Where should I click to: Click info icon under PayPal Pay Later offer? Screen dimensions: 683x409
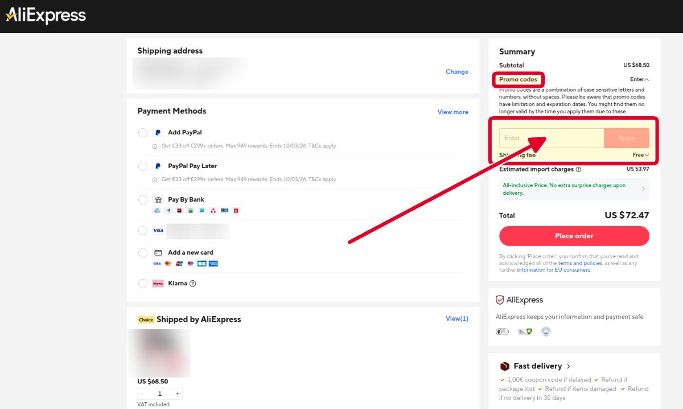pos(155,180)
